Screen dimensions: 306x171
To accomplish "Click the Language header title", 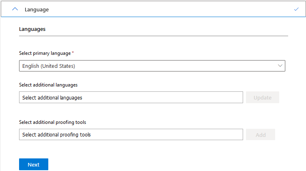I will click(x=37, y=9).
